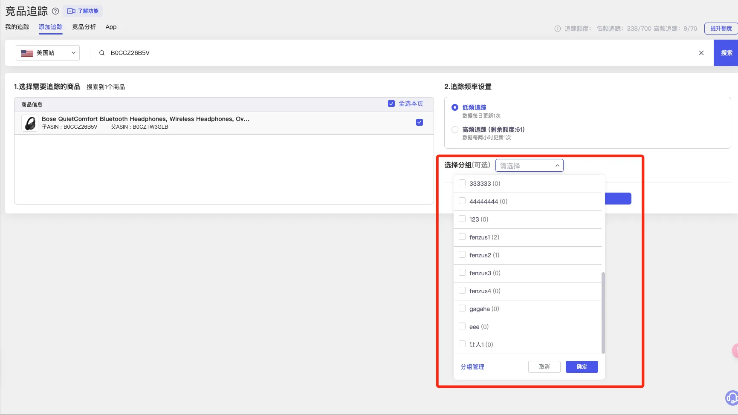Click the 取消 button in group dropdown
738x415 pixels.
pos(544,367)
